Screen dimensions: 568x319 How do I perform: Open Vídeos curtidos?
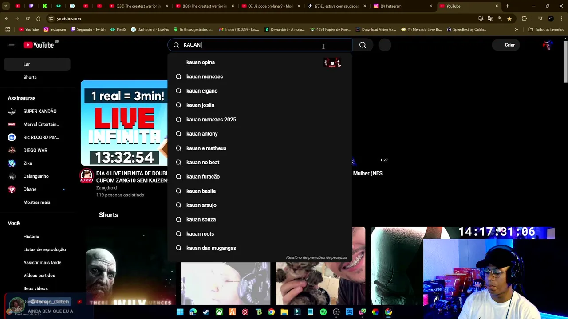(x=37, y=276)
